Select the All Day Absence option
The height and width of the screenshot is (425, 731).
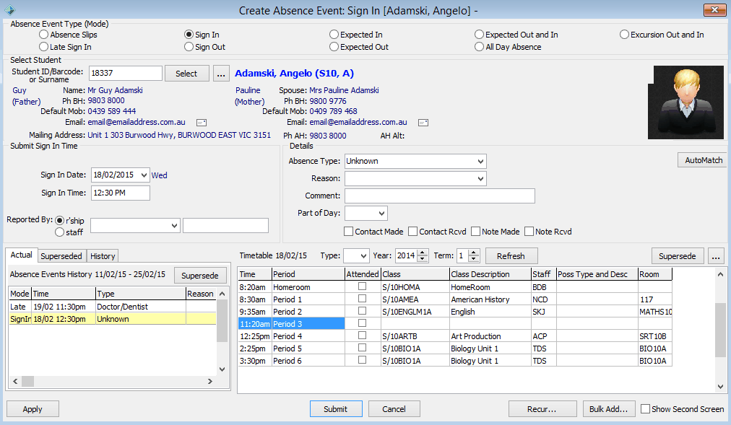pos(479,47)
